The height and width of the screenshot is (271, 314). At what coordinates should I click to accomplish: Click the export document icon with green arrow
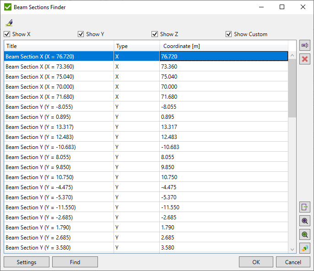(x=305, y=207)
